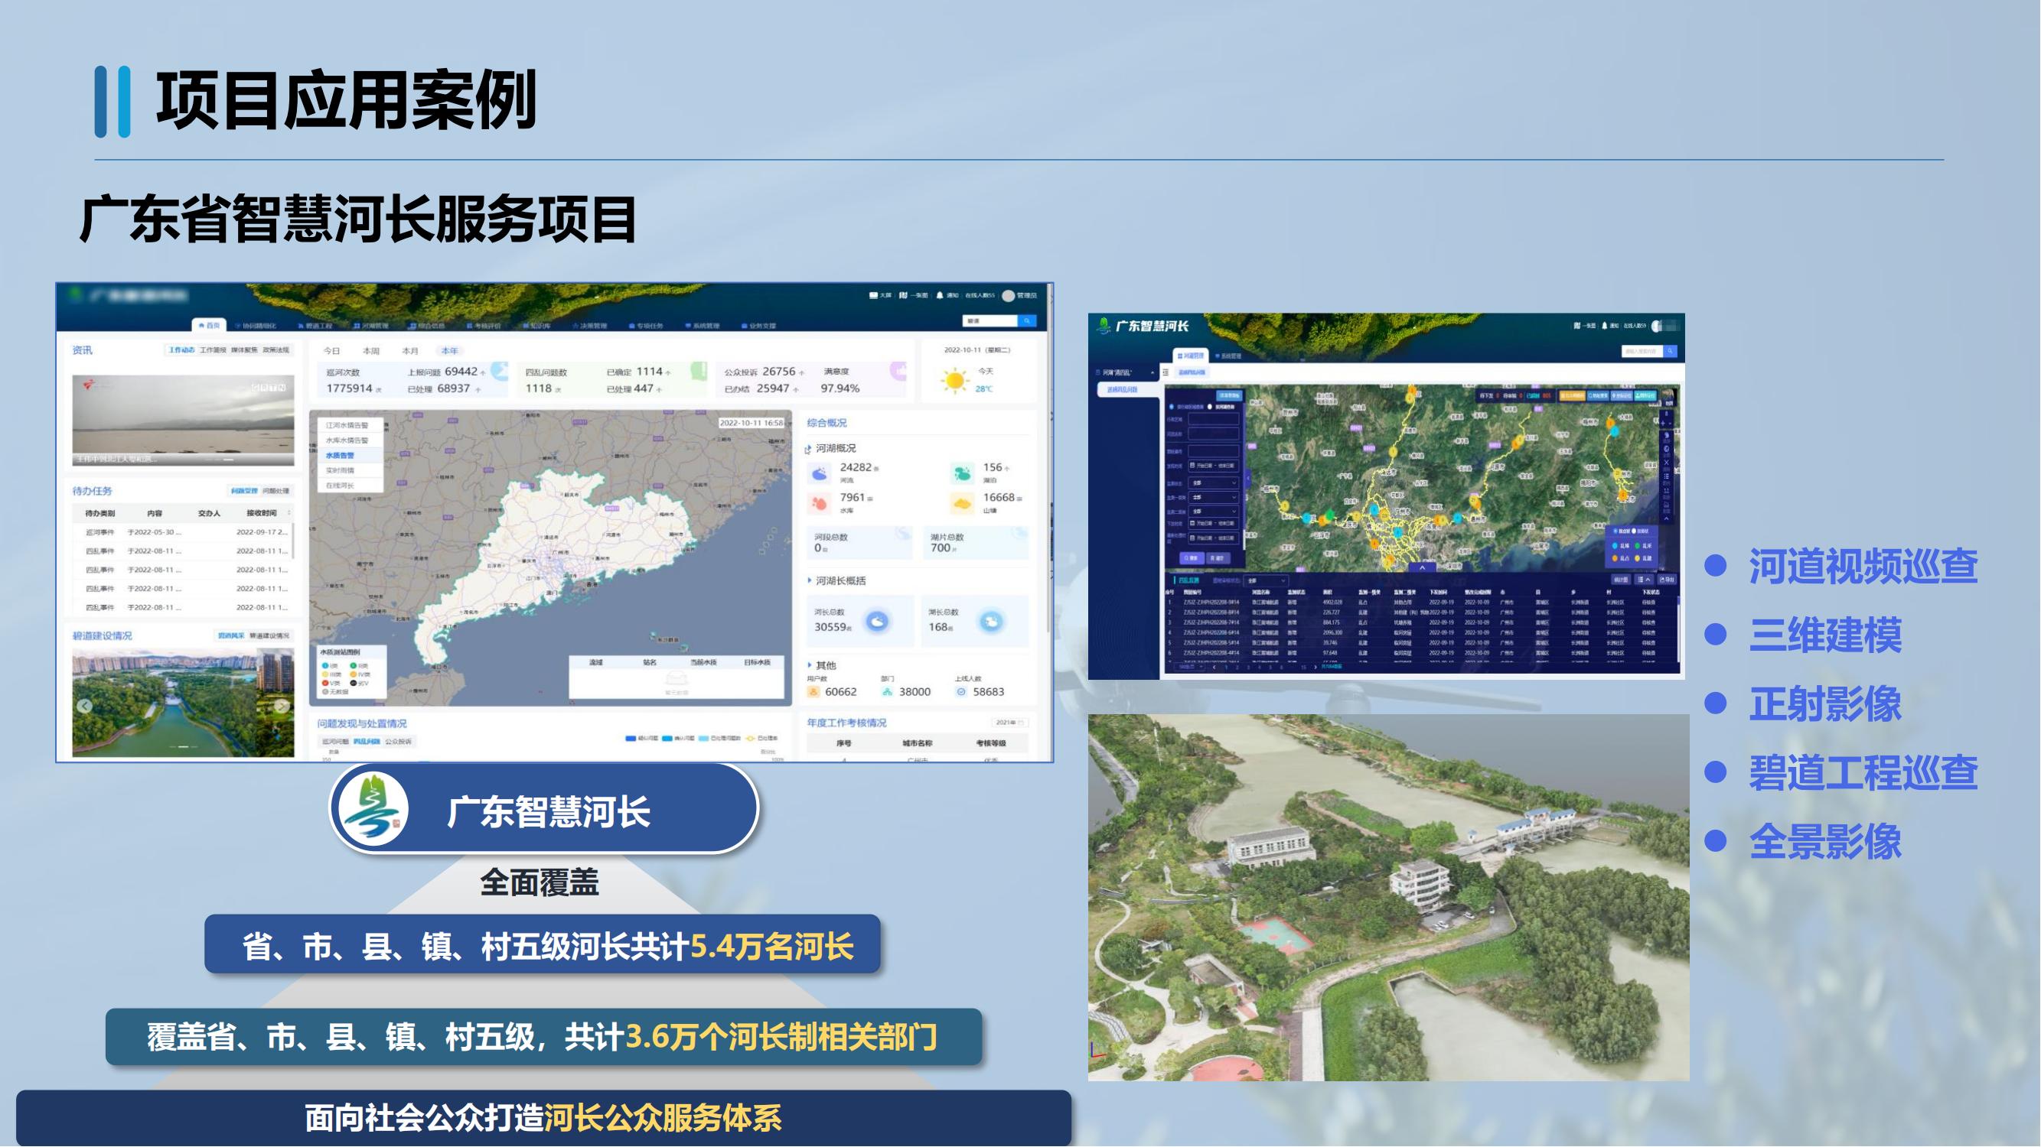Click the 河长总数 circular blue icon
This screenshot has width=2041, height=1147.
click(x=877, y=622)
